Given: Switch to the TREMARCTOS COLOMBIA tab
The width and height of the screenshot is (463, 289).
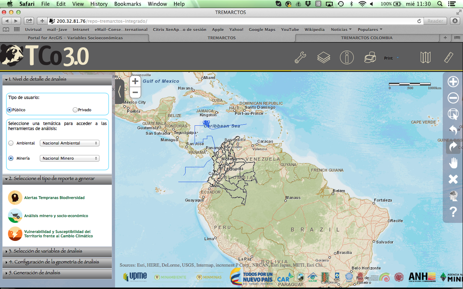Looking at the screenshot, I should (x=366, y=38).
